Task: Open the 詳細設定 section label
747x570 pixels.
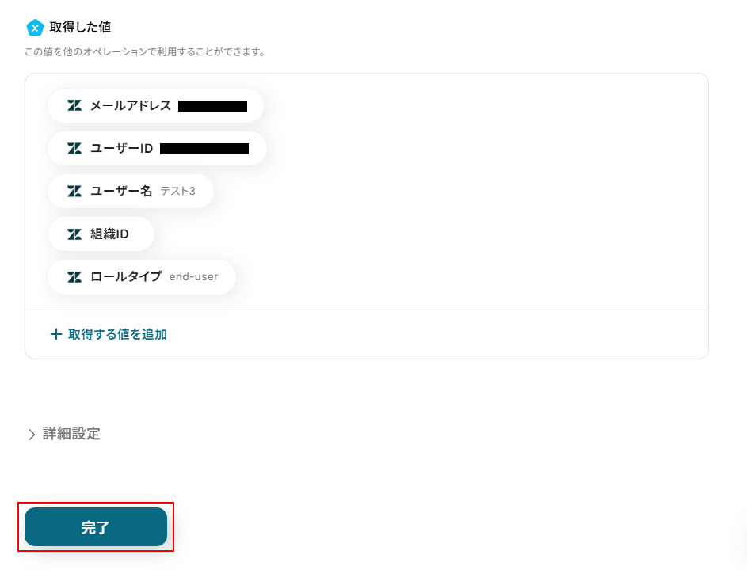Action: (x=71, y=434)
